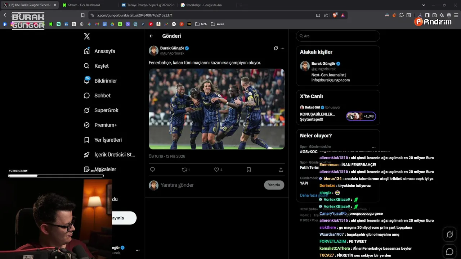This screenshot has width=461, height=259.
Task: Switch to the fenerbahçe Google search tab
Action: (206, 5)
